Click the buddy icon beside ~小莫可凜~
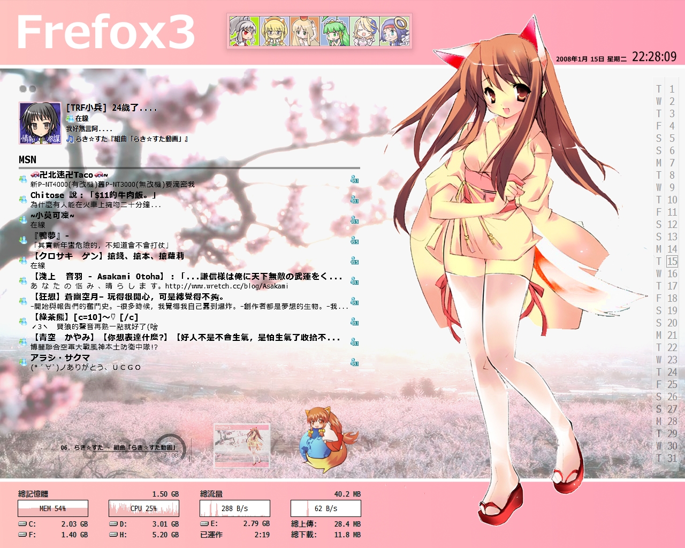The width and height of the screenshot is (685, 548). (x=23, y=220)
